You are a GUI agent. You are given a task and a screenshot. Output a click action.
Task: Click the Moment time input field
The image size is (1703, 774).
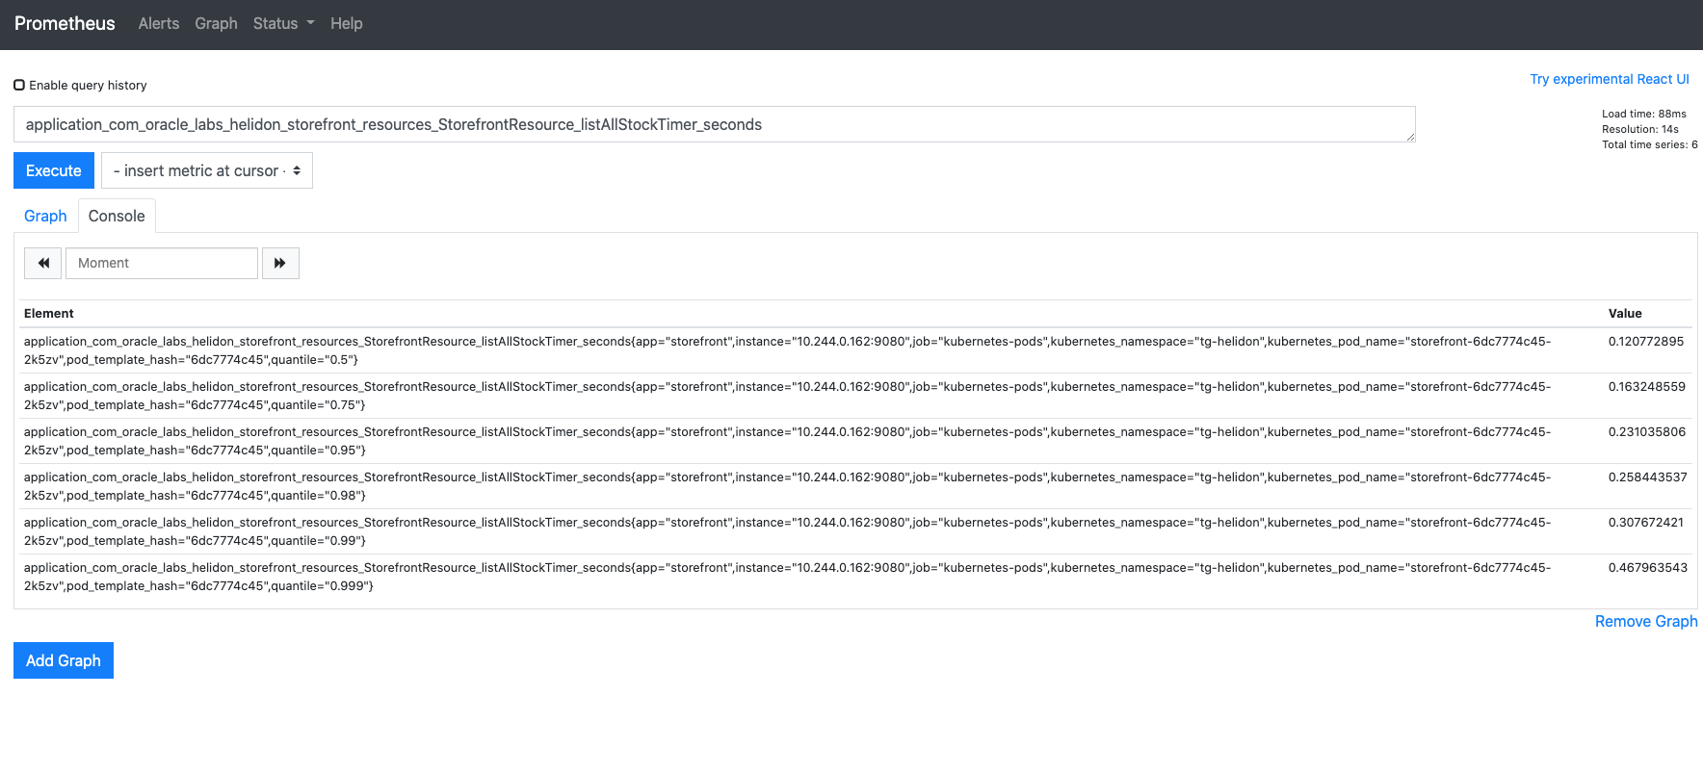(x=162, y=263)
